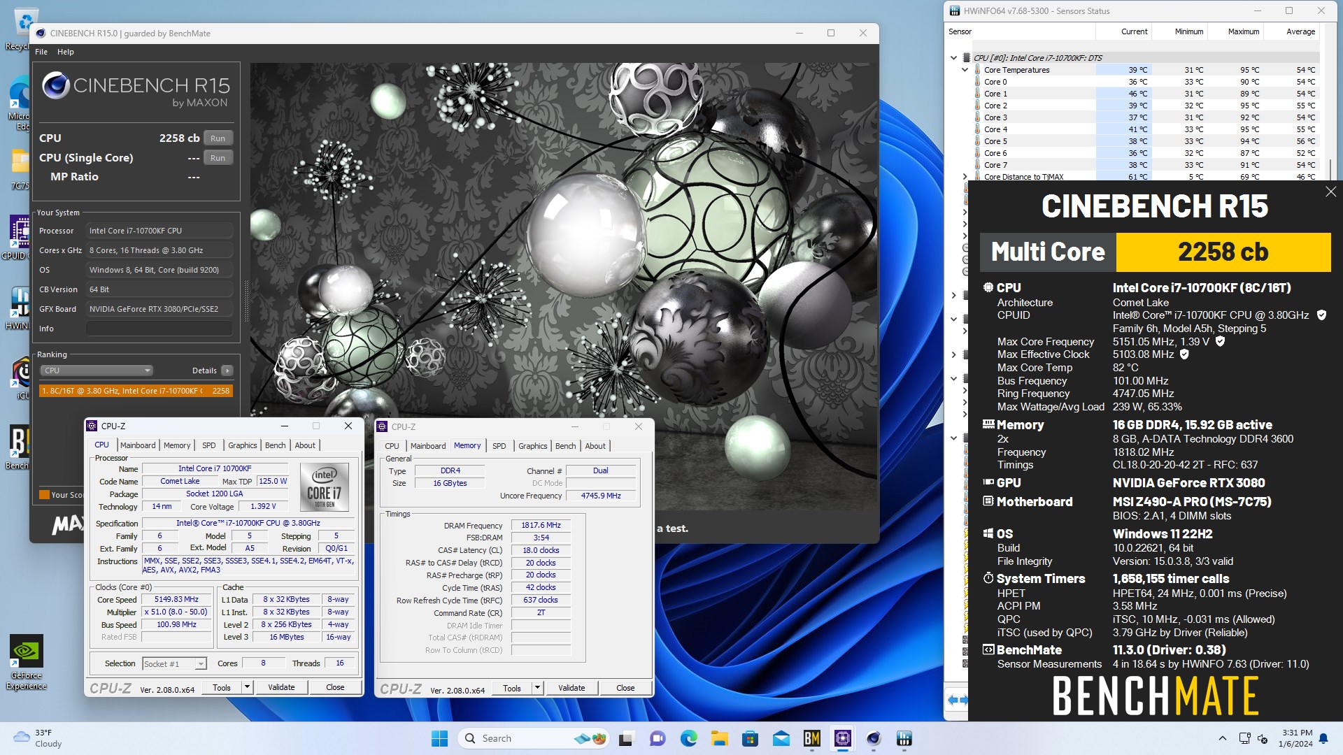Click the volume icon in the system tray
Viewport: 1343px width, 755px height.
pyautogui.click(x=1263, y=738)
